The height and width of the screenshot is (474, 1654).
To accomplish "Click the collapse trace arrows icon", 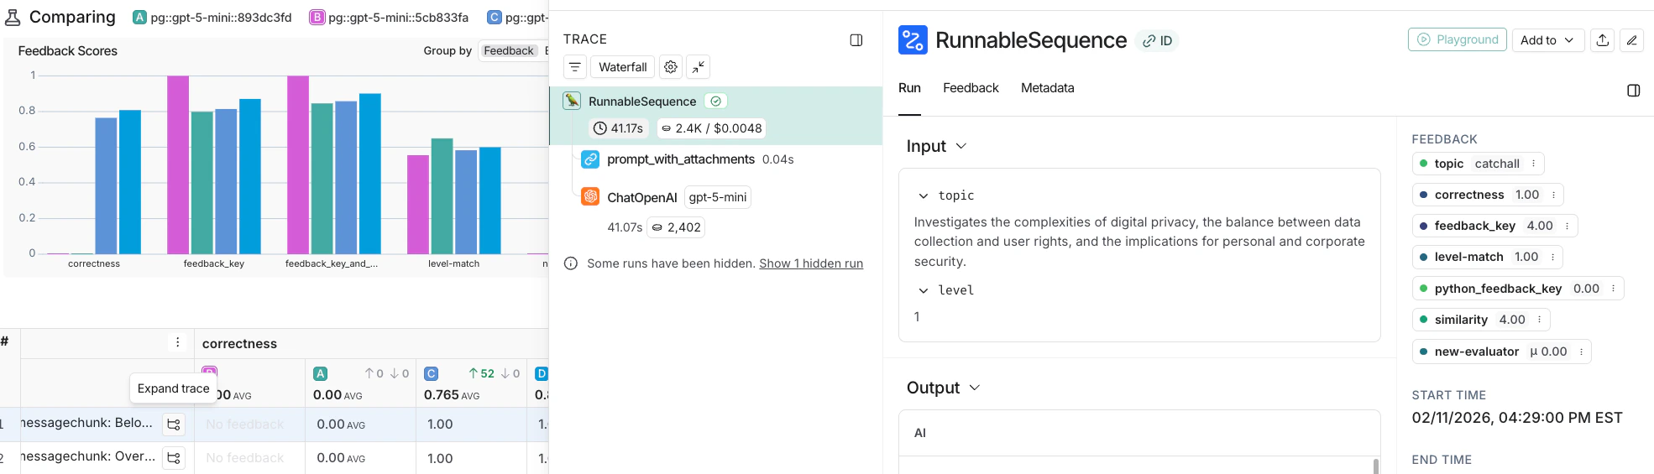I will [698, 67].
